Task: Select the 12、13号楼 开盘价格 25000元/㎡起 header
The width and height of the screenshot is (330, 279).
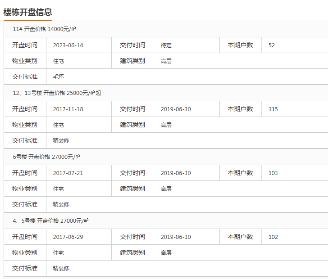Action: click(166, 93)
